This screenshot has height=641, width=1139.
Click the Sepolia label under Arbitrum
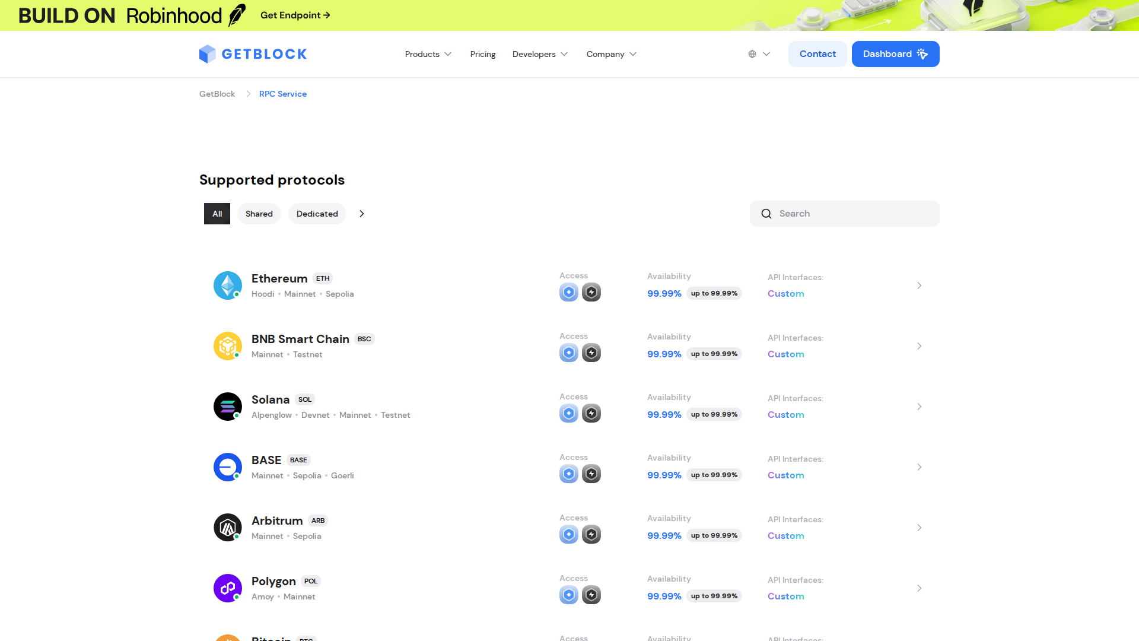click(x=307, y=536)
